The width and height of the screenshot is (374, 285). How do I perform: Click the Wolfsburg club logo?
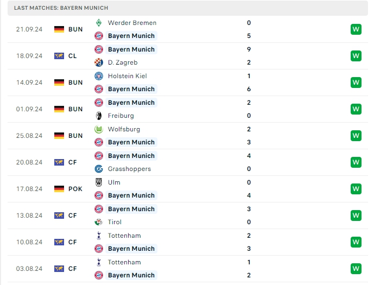click(x=99, y=129)
